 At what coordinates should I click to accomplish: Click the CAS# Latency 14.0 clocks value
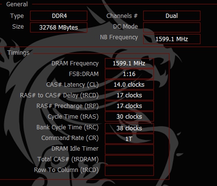[x=129, y=85]
